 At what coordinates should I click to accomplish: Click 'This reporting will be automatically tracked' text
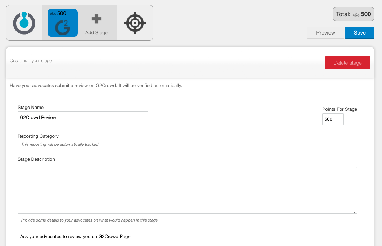click(60, 144)
